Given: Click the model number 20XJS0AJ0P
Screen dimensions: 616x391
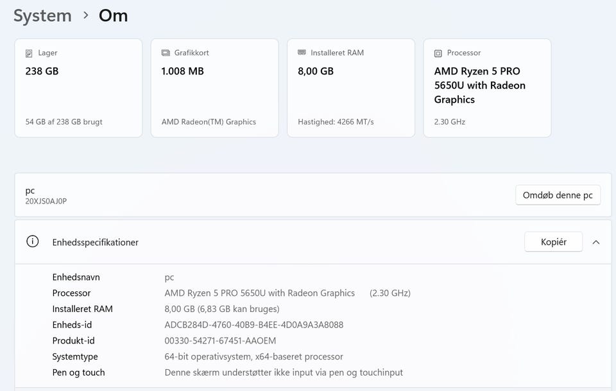Looking at the screenshot, I should [x=46, y=202].
